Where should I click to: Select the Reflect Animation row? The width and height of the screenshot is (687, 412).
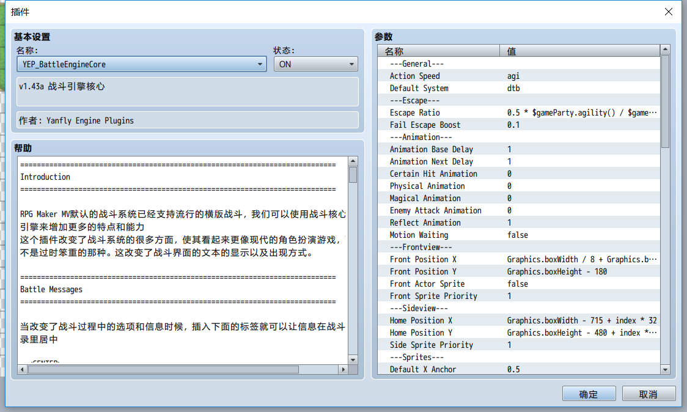point(519,223)
